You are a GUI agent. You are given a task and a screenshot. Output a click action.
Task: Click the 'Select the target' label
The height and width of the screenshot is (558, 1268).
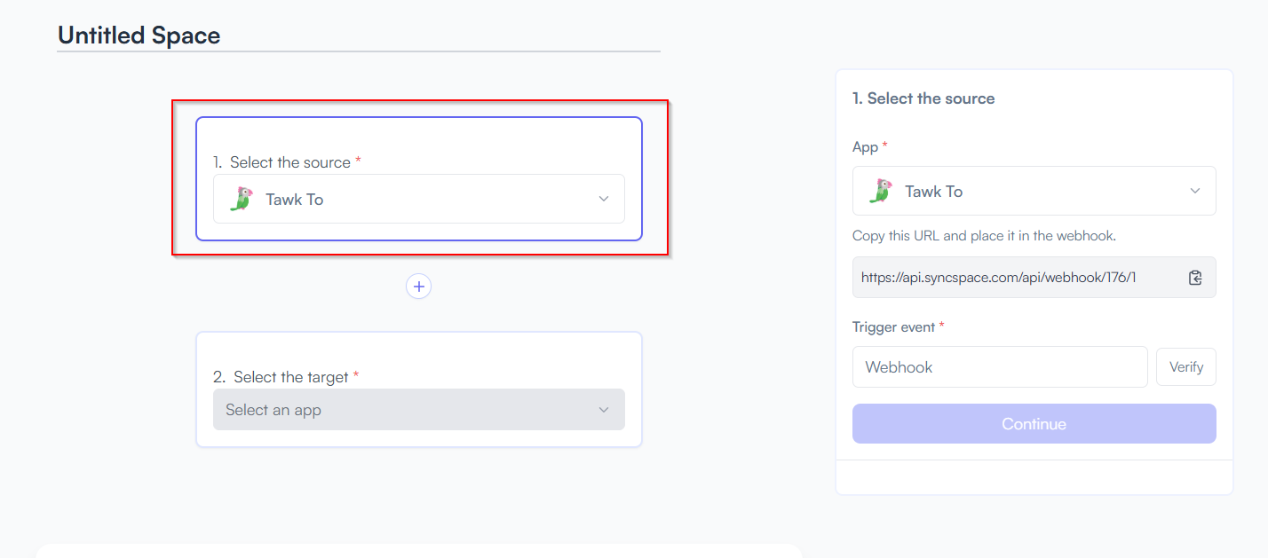(x=291, y=377)
